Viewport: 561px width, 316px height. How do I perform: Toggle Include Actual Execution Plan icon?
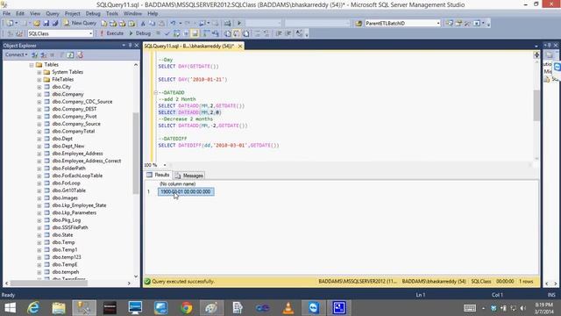pos(206,33)
